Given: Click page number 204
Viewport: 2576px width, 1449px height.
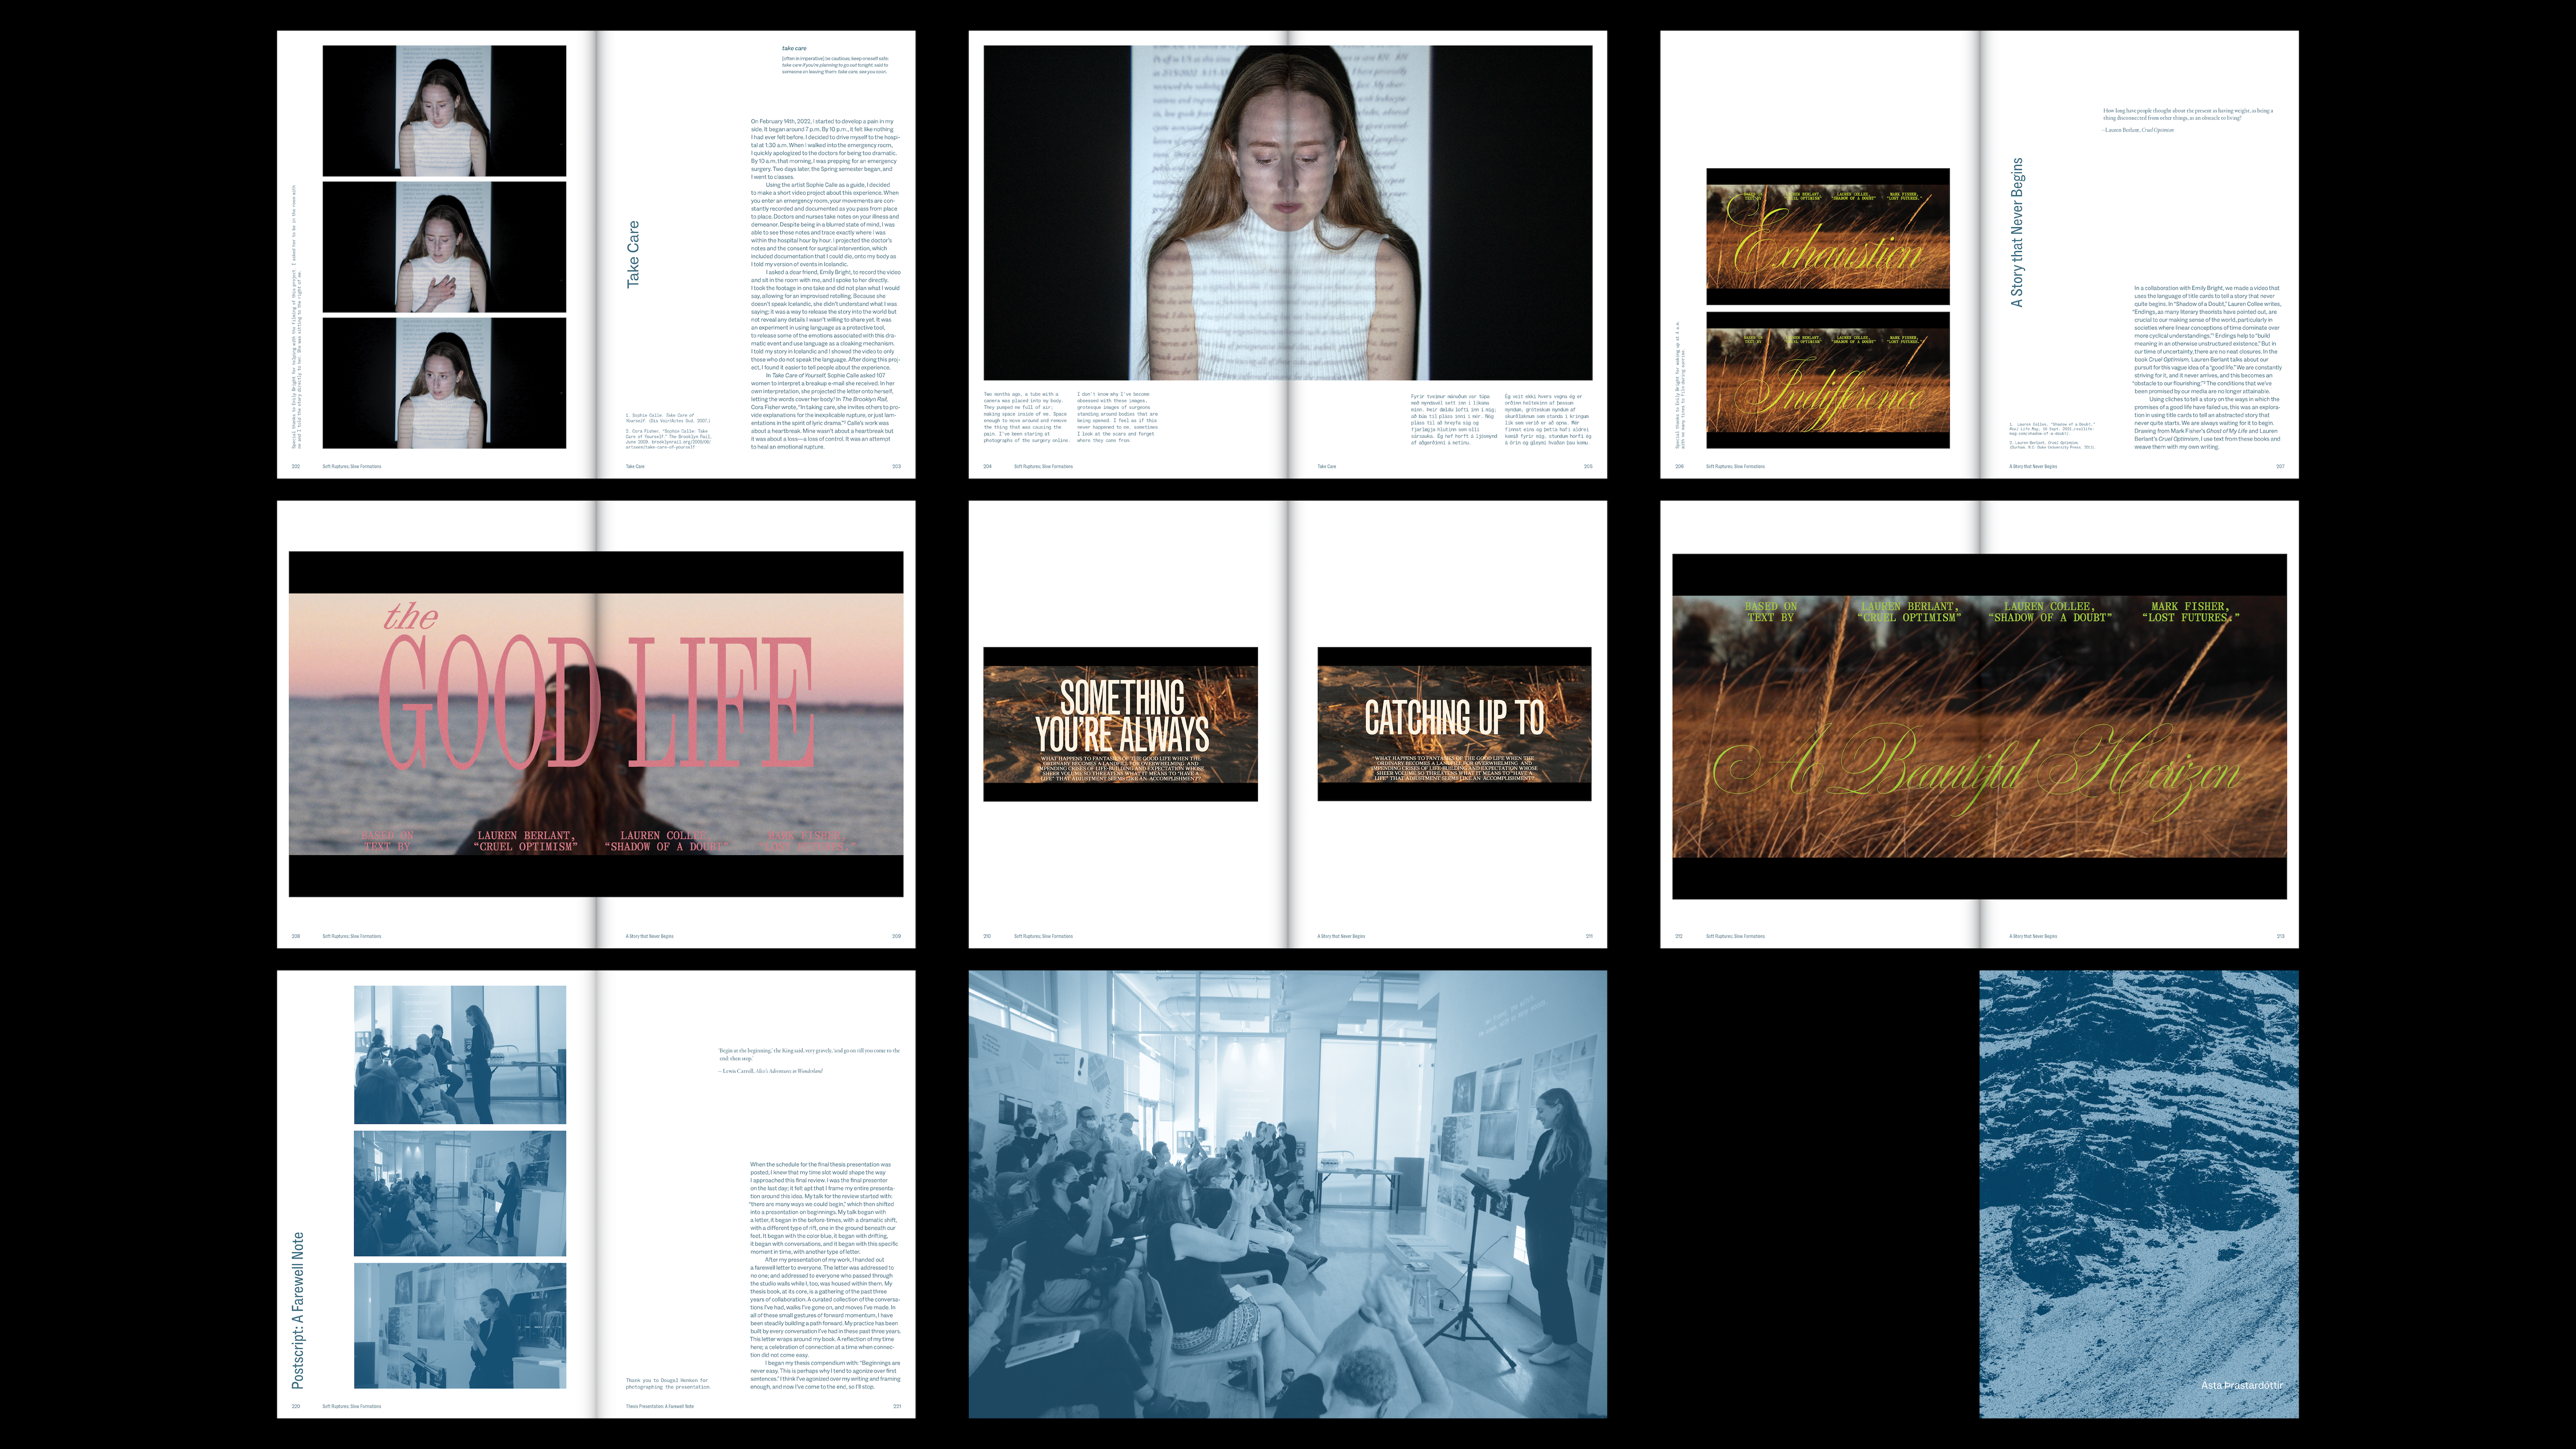Looking at the screenshot, I should [x=987, y=466].
